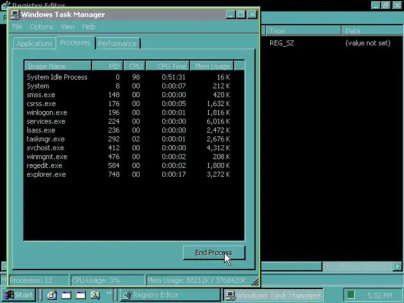The width and height of the screenshot is (404, 303).
Task: Click the Start button
Action: coord(18,295)
